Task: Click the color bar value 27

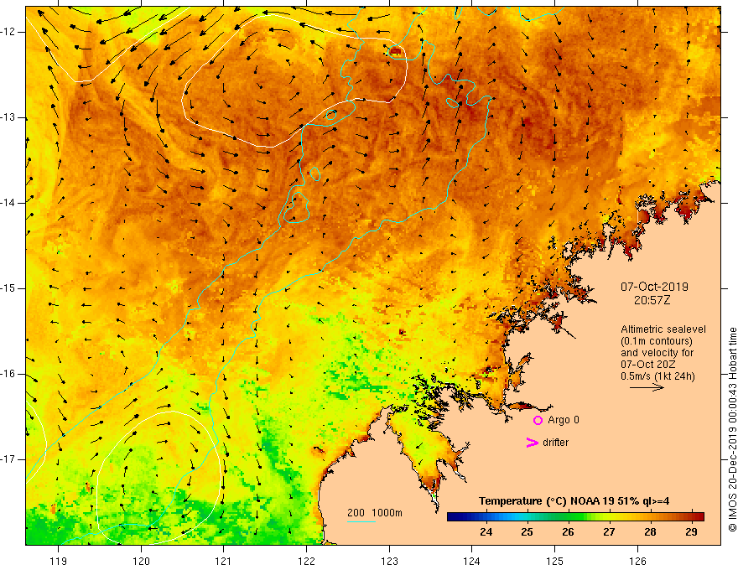Action: pos(609,532)
